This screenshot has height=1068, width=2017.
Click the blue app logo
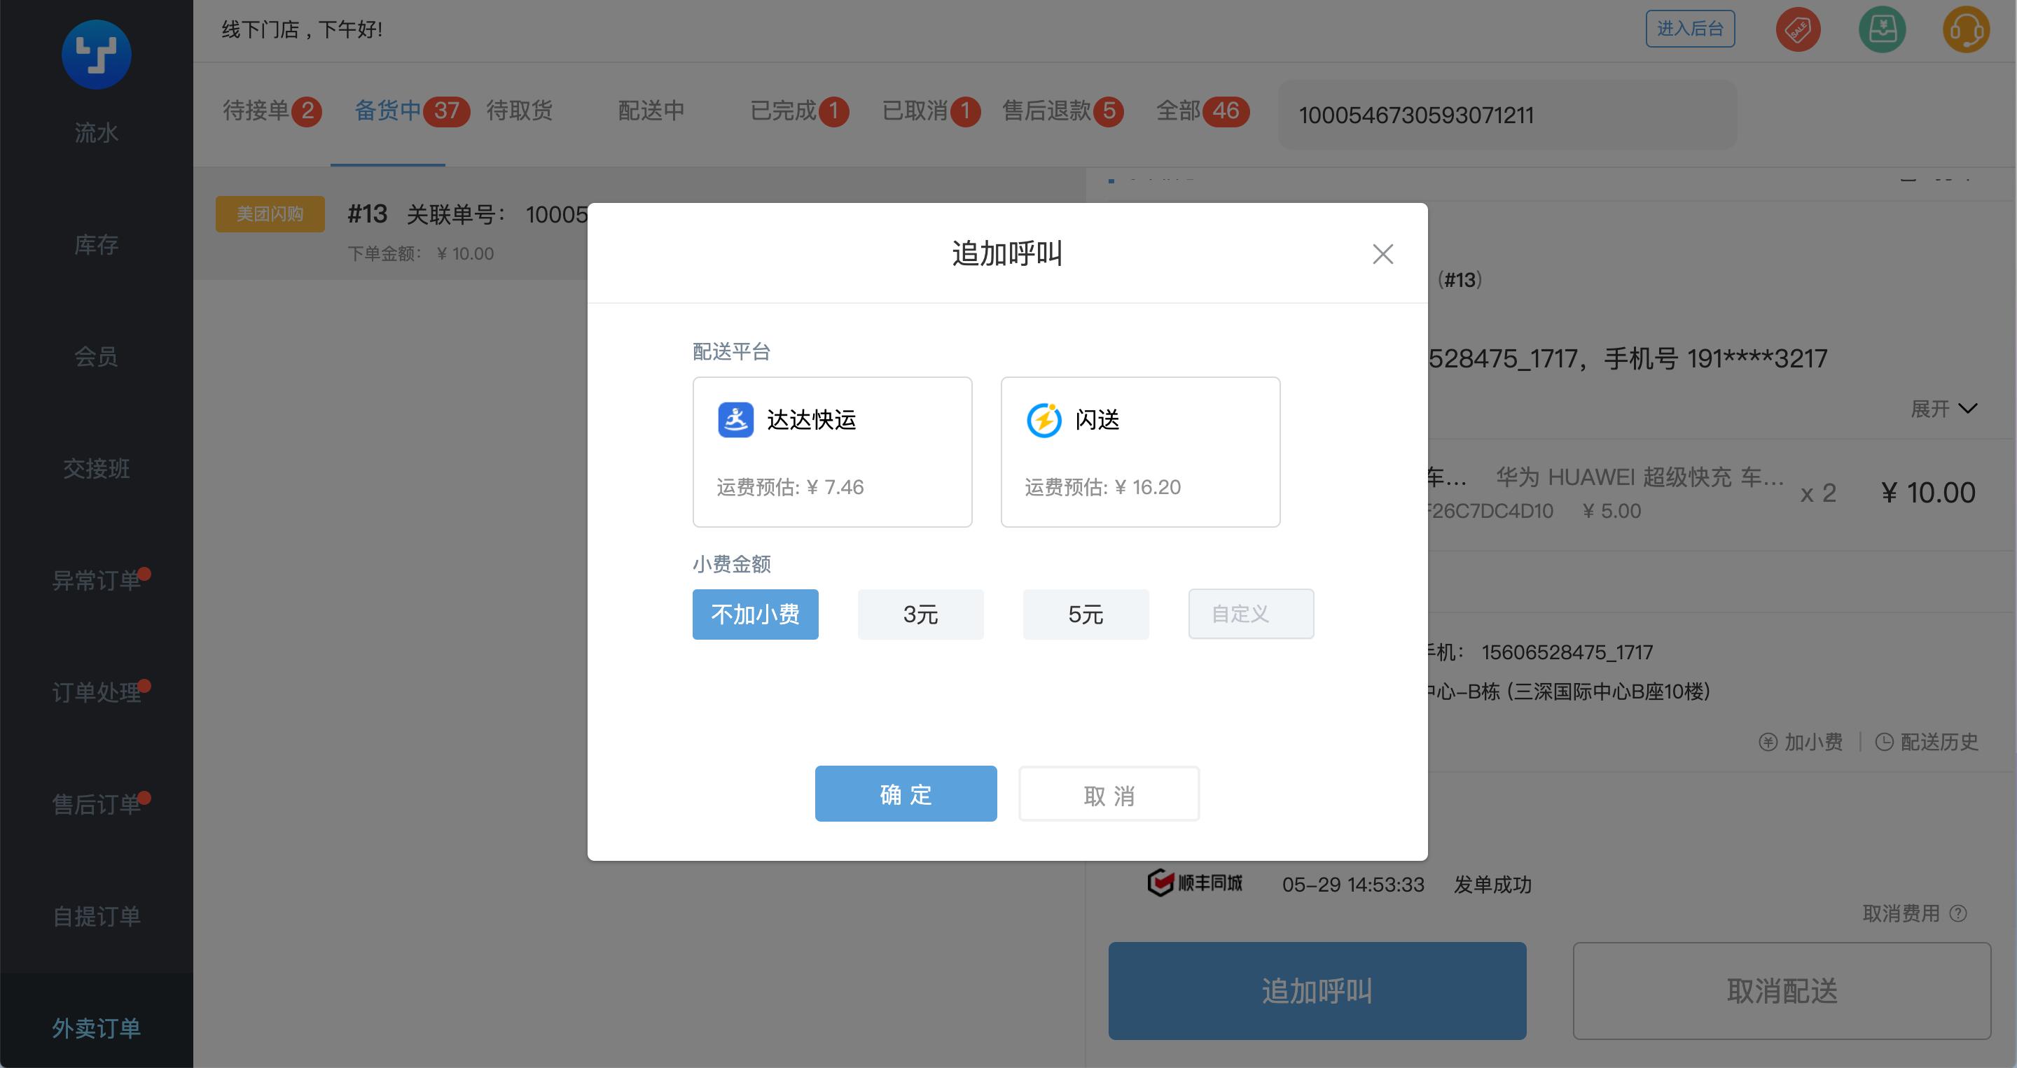pos(97,55)
